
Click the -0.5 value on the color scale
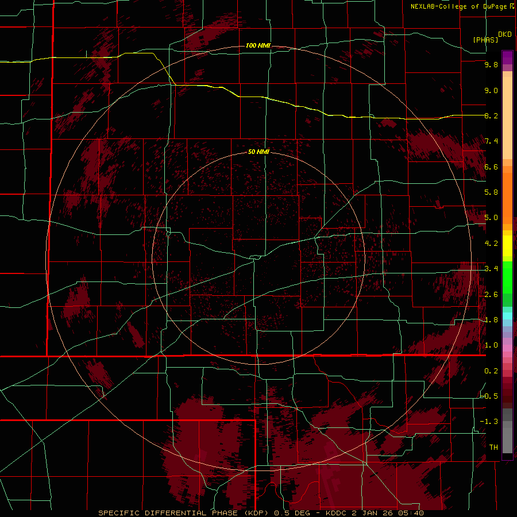(x=489, y=396)
